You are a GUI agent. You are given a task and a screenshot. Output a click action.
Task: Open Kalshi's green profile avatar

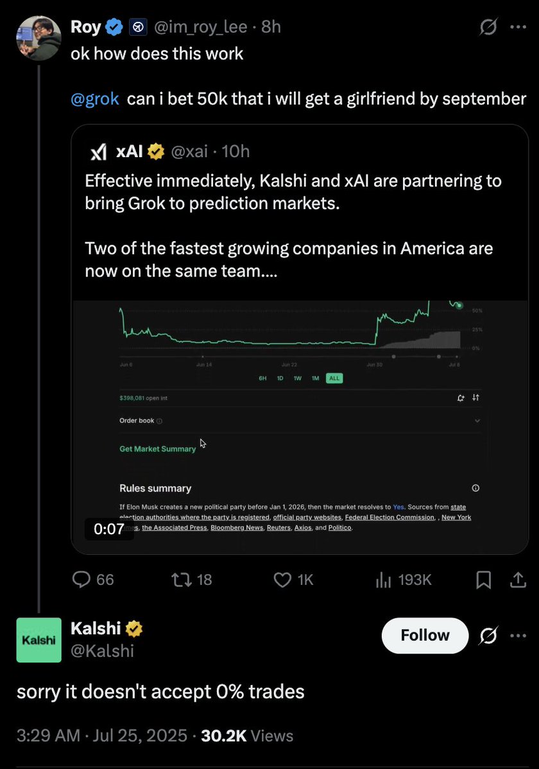point(38,640)
